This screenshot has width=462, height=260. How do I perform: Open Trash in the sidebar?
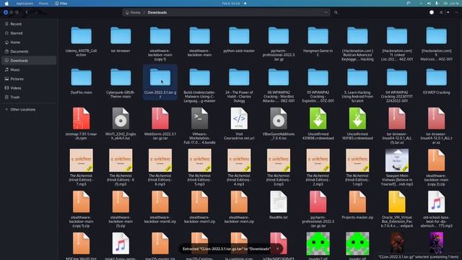pos(29,97)
